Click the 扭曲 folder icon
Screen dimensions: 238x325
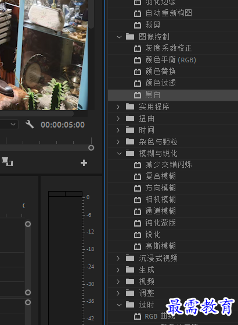pyautogui.click(x=130, y=118)
